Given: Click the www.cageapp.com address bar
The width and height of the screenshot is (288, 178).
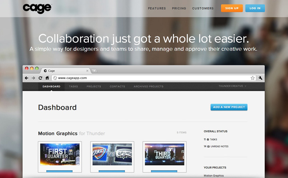Looking at the screenshot, I should [x=154, y=78].
